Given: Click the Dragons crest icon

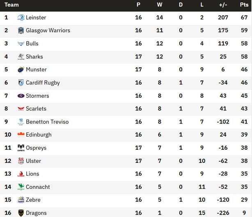Looking at the screenshot, I should pos(21,213).
